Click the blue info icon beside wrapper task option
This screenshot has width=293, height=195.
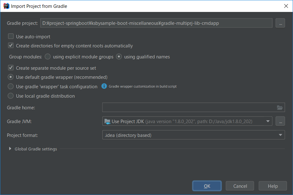coord(104,86)
